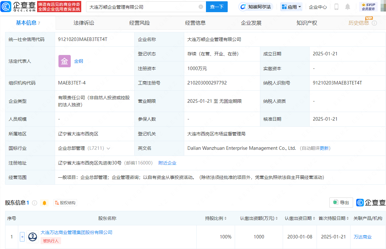The width and height of the screenshot is (386, 249).
Task: Click 企业类型 有限责任公司 text
Action: (94, 101)
